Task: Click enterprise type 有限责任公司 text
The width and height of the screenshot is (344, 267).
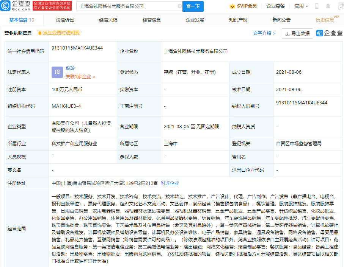Action: point(81,127)
